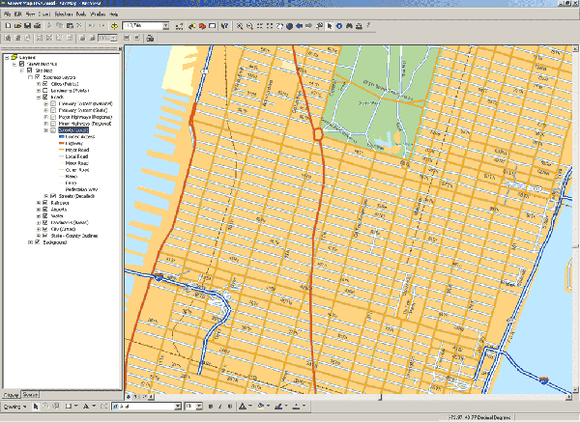
Task: Select the Select Elements arrow tool
Action: [x=330, y=26]
